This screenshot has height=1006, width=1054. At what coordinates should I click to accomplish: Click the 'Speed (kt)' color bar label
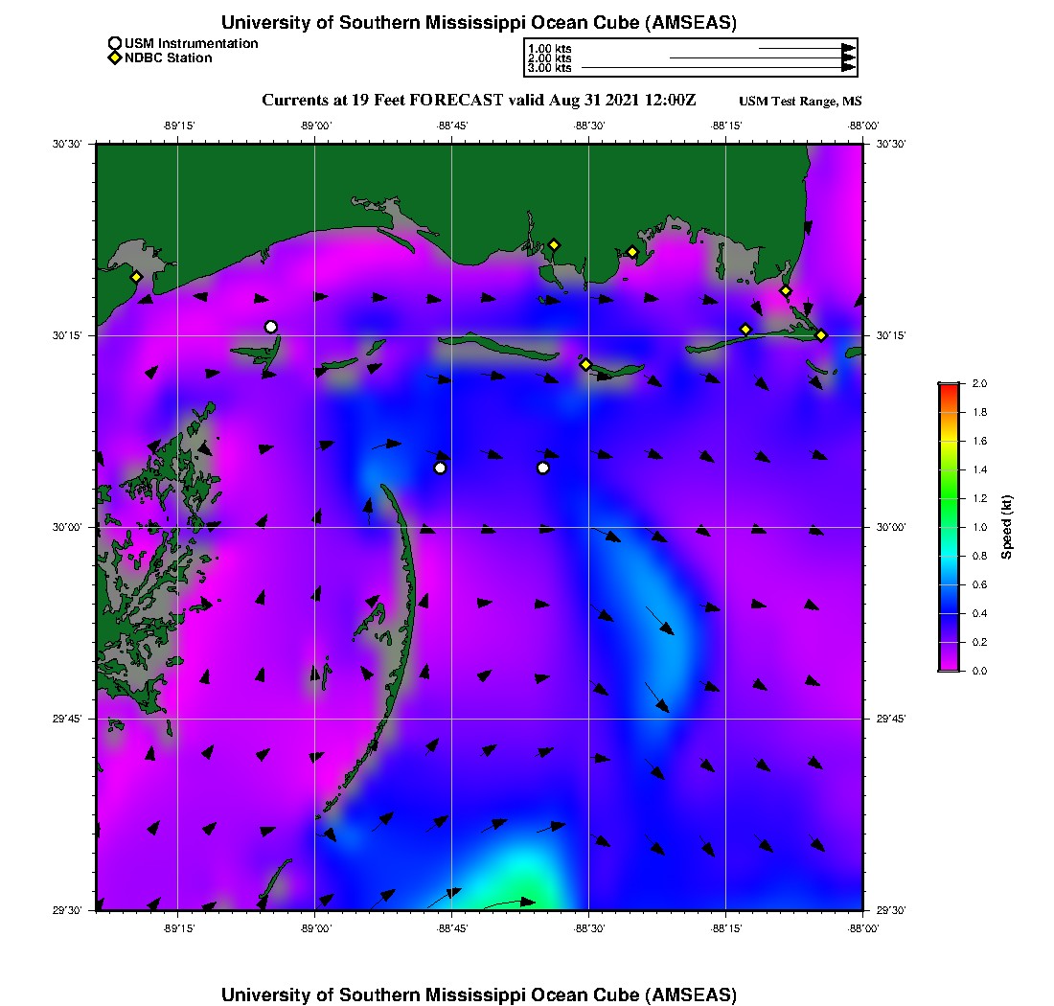tap(1006, 527)
